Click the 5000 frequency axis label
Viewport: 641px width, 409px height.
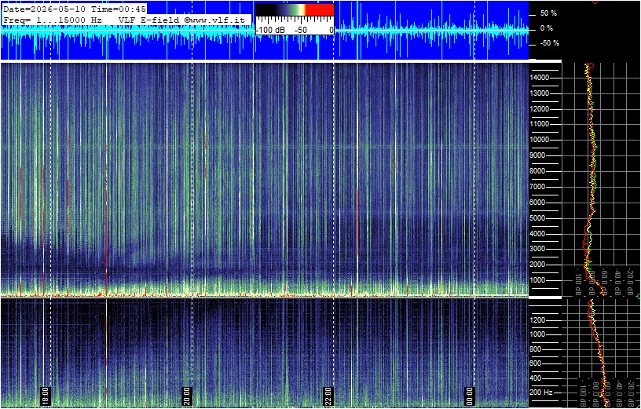pyautogui.click(x=538, y=217)
